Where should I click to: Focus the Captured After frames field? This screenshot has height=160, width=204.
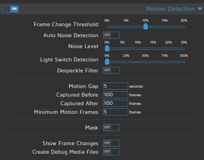(116, 103)
